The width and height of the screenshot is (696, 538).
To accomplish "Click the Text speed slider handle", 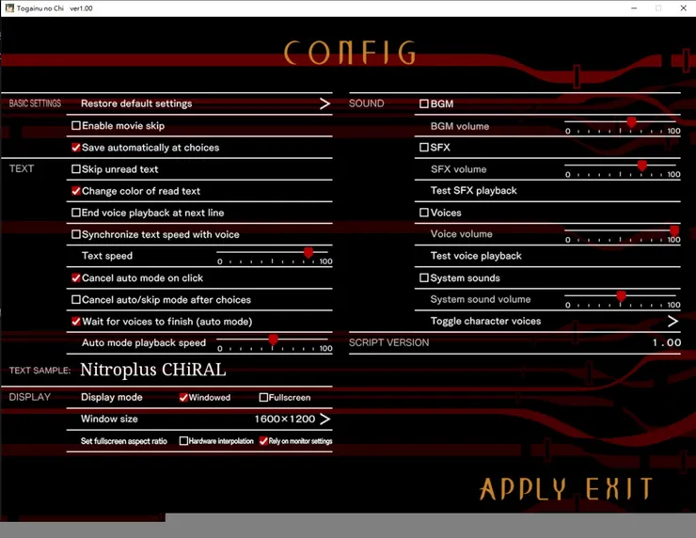I will click(308, 253).
